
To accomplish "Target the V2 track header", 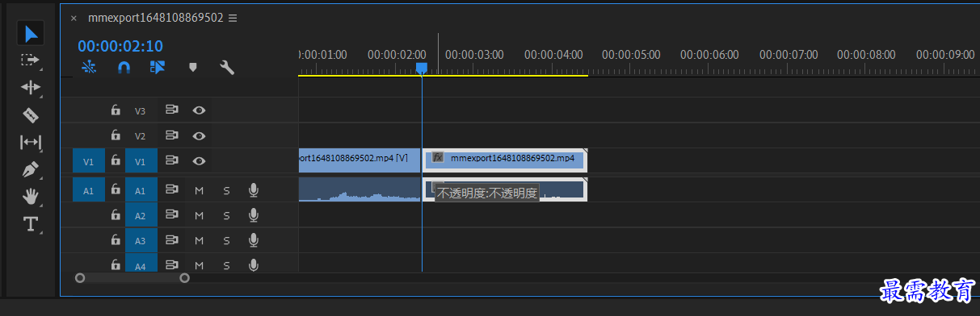I will (x=141, y=135).
